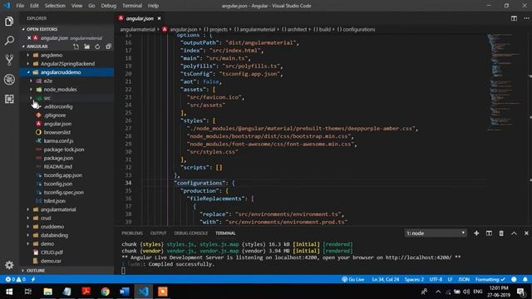532x299 pixels.
Task: Click the editor minimap
Action: pyautogui.click(x=506, y=81)
